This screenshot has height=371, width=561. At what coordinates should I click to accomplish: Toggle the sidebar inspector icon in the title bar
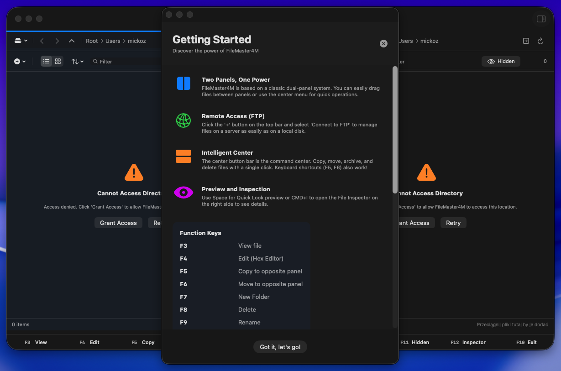pos(541,19)
